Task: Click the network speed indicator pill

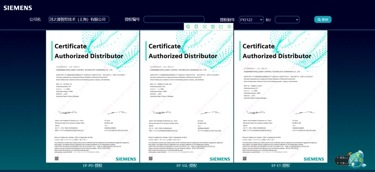Action: (x=342, y=160)
